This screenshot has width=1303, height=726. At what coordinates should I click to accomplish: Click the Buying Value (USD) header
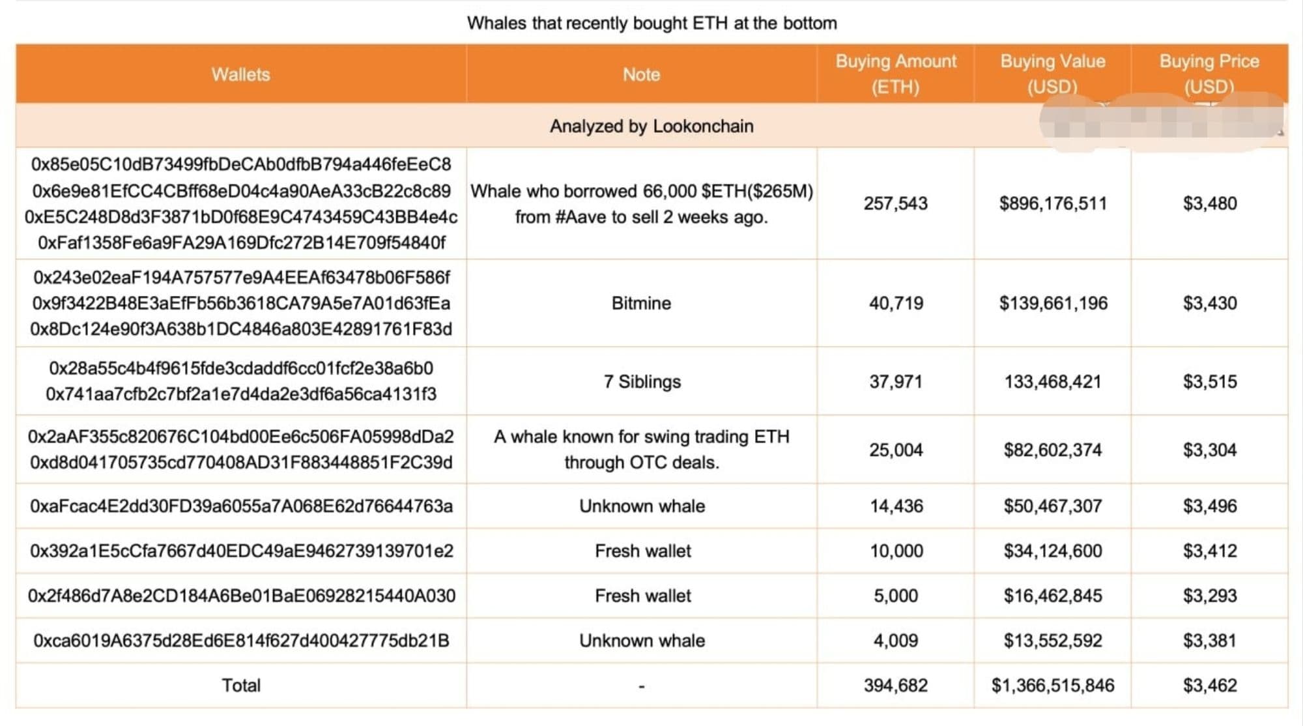pos(1052,74)
